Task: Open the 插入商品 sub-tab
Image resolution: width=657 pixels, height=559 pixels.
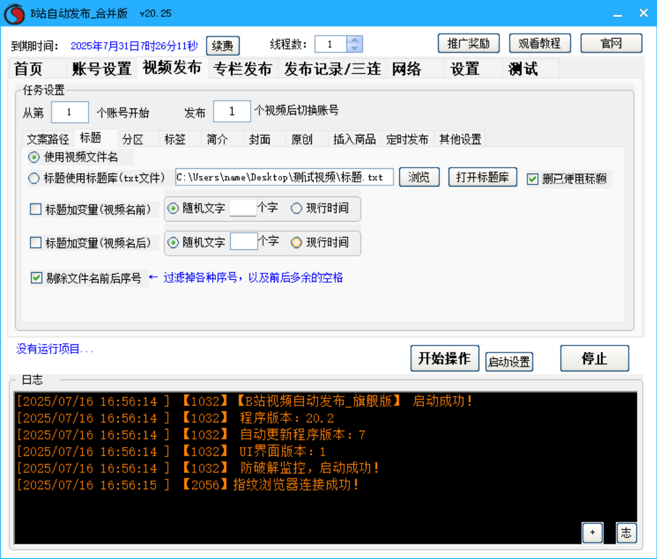Action: (x=355, y=139)
